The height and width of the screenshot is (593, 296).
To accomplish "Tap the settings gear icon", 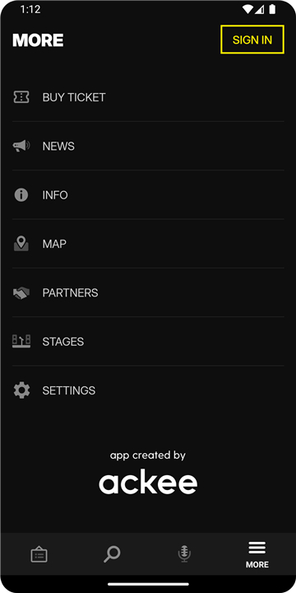I will point(21,390).
